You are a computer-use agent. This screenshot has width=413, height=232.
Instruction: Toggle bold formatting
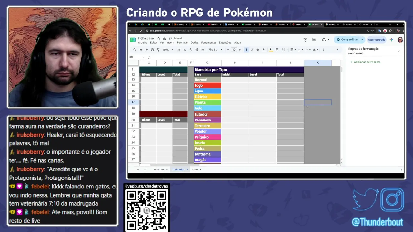click(246, 50)
